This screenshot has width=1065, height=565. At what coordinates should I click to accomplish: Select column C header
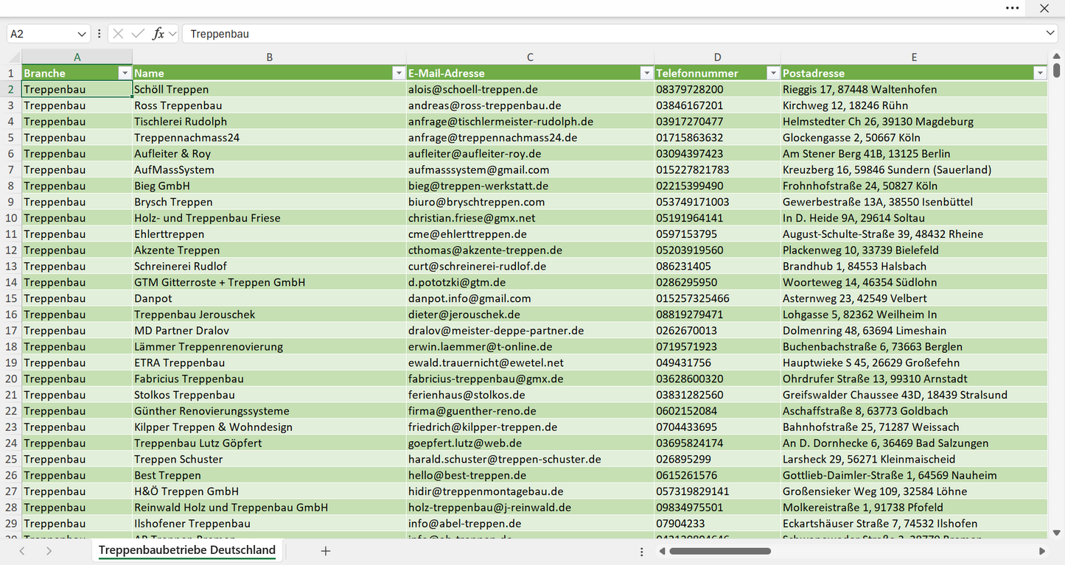[x=530, y=57]
